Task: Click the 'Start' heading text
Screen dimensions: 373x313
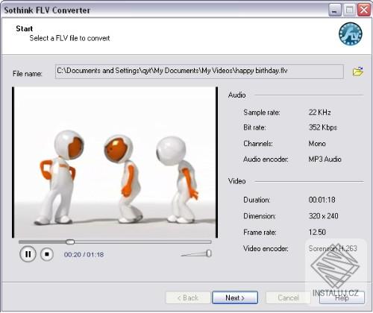Action: pyautogui.click(x=25, y=28)
